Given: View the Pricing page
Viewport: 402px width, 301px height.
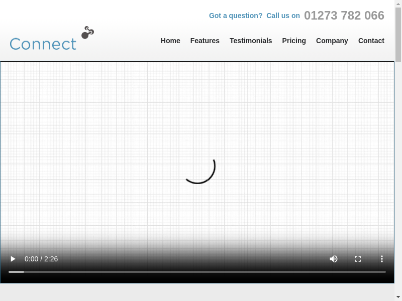Looking at the screenshot, I should (x=294, y=41).
